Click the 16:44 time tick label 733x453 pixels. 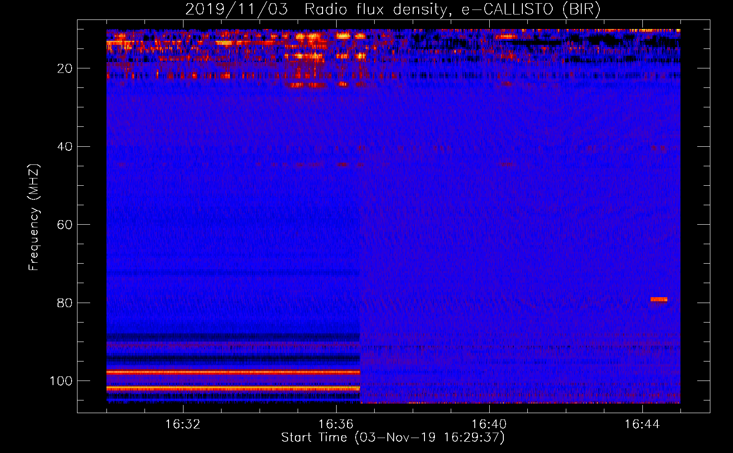642,424
